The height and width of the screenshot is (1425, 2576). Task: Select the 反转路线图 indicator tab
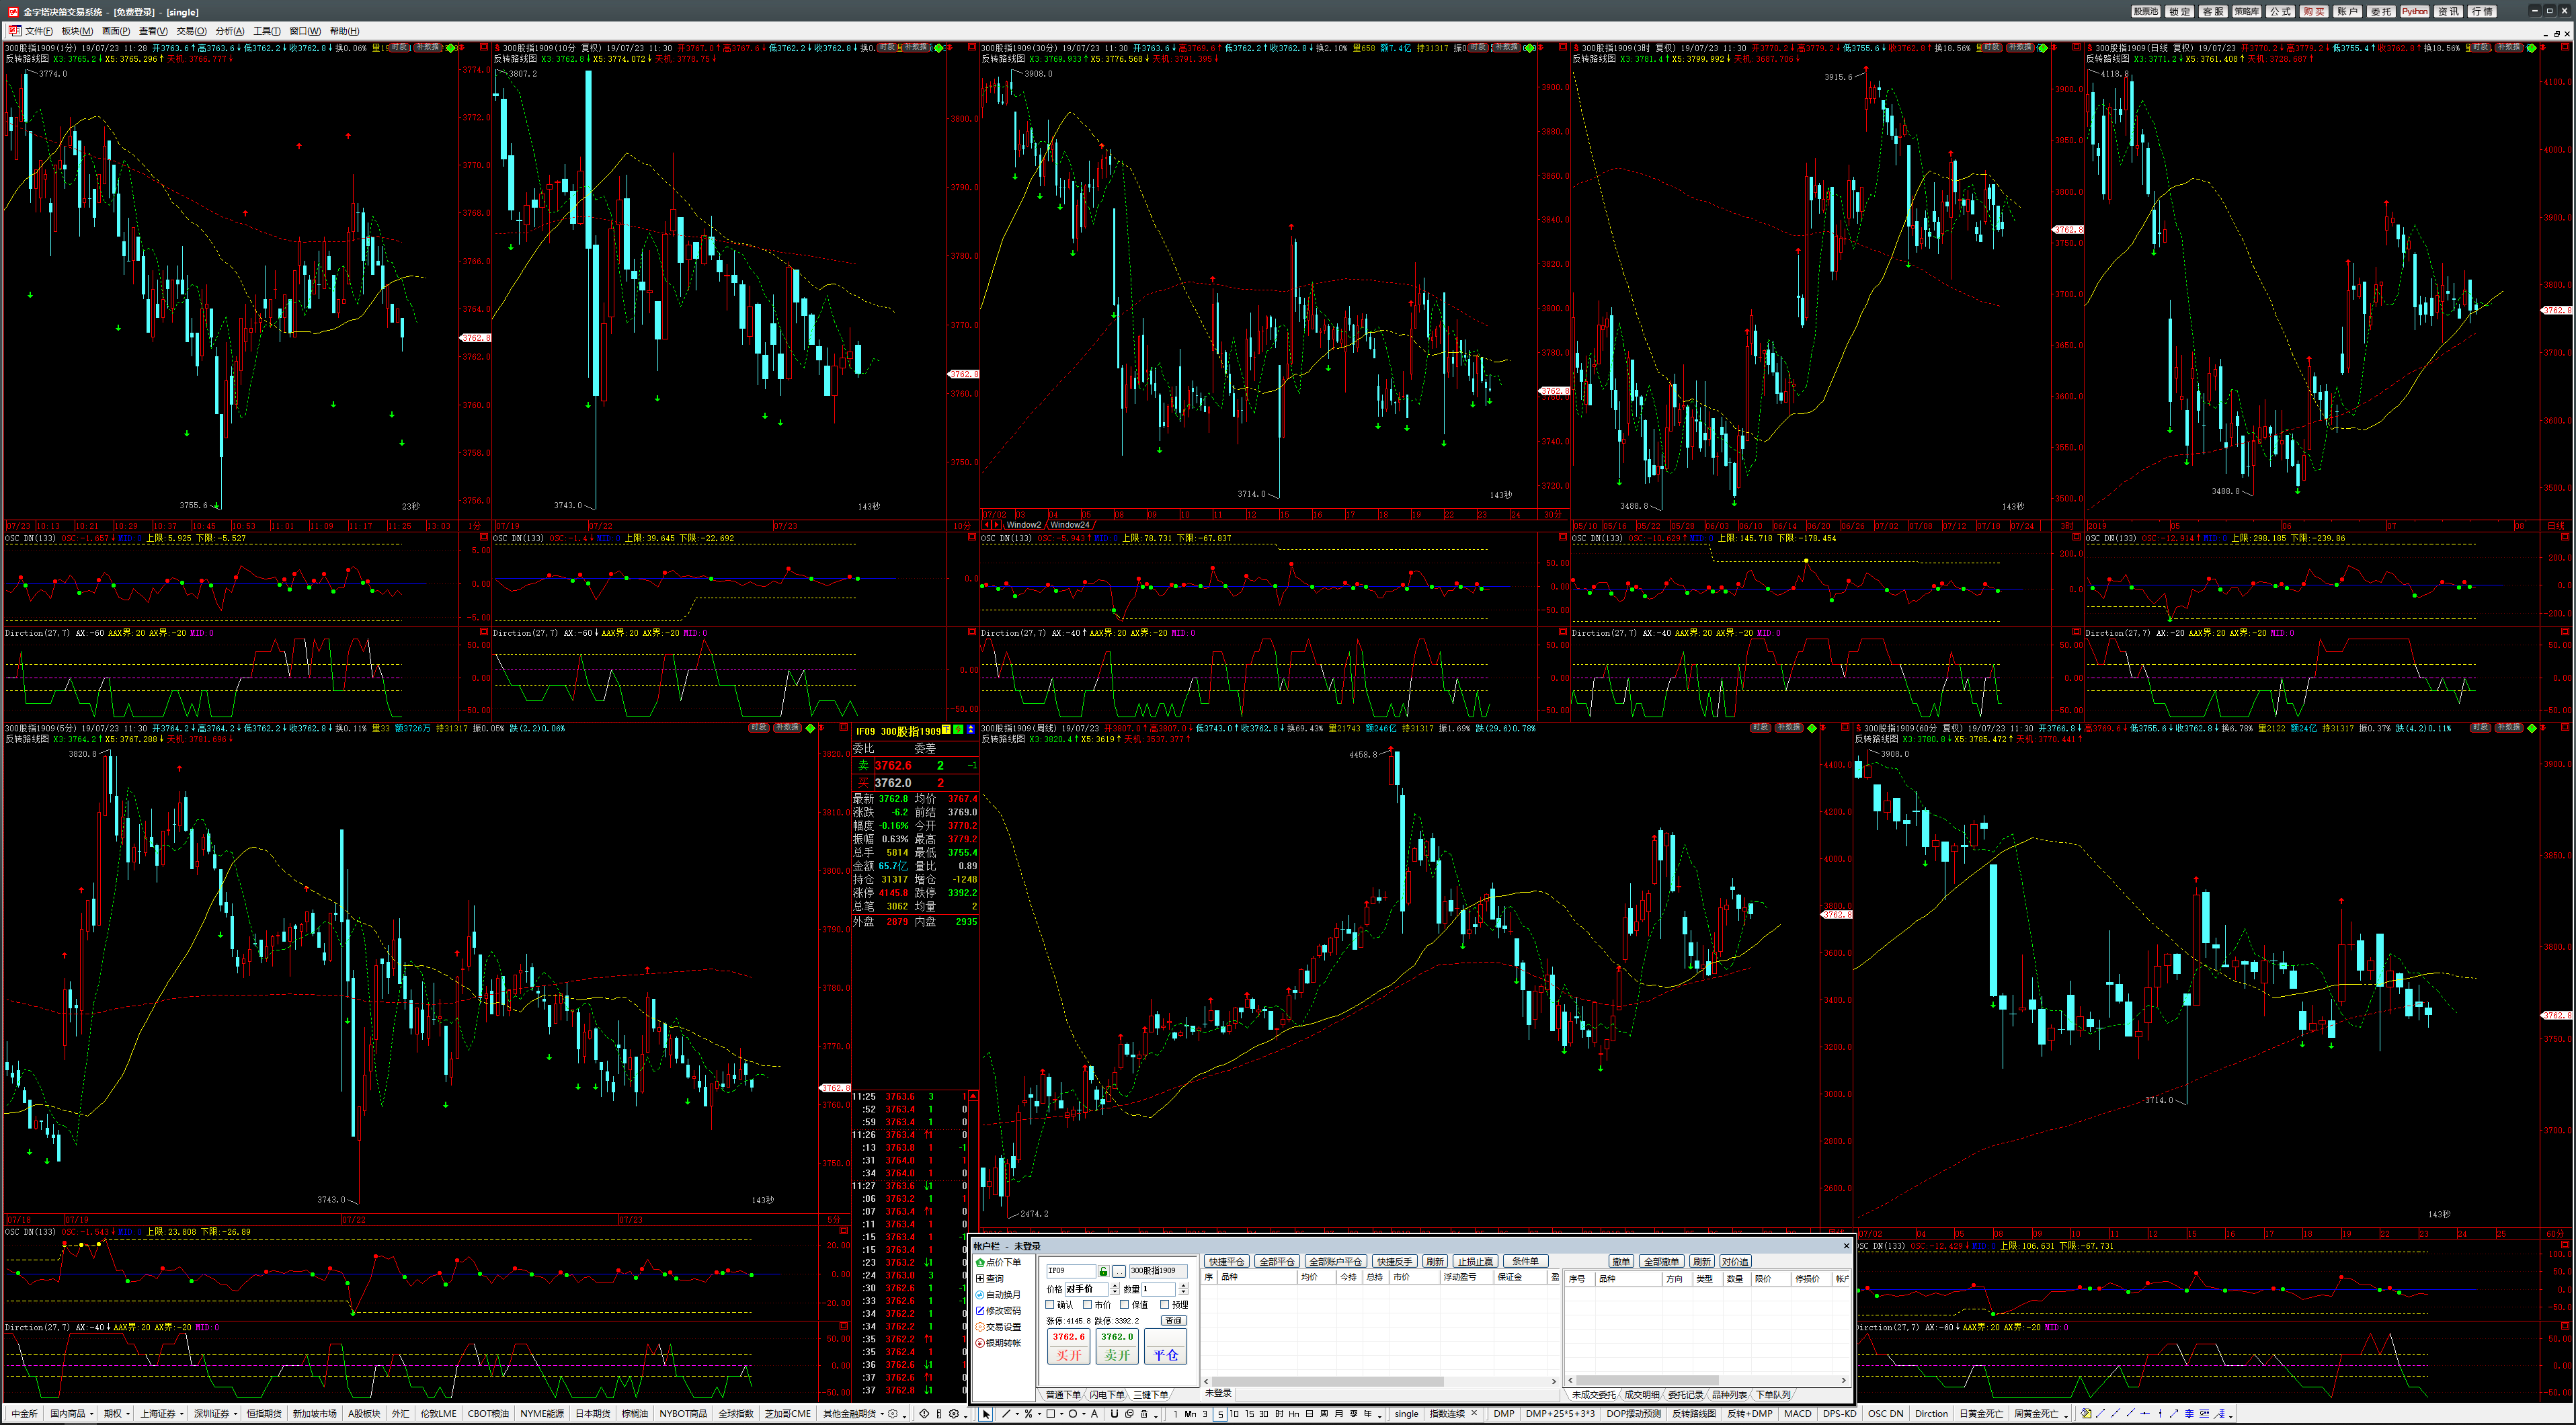click(1694, 1414)
